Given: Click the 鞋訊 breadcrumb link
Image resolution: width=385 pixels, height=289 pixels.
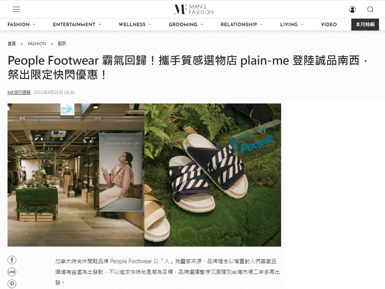Looking at the screenshot, I should (62, 44).
